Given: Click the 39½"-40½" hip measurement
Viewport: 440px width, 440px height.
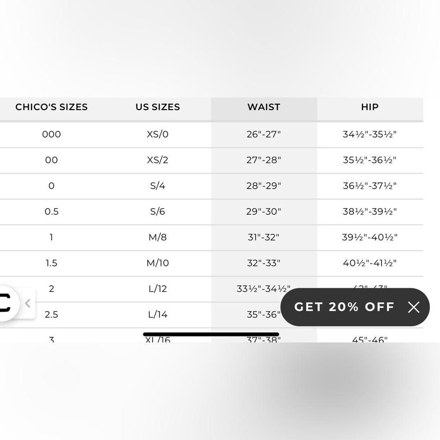Looking at the screenshot, I should point(370,237).
